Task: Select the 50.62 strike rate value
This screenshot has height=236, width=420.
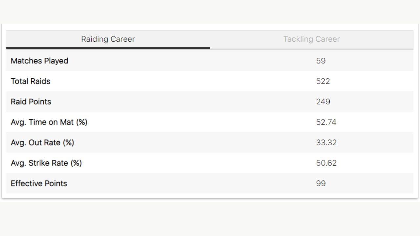Action: pos(326,163)
